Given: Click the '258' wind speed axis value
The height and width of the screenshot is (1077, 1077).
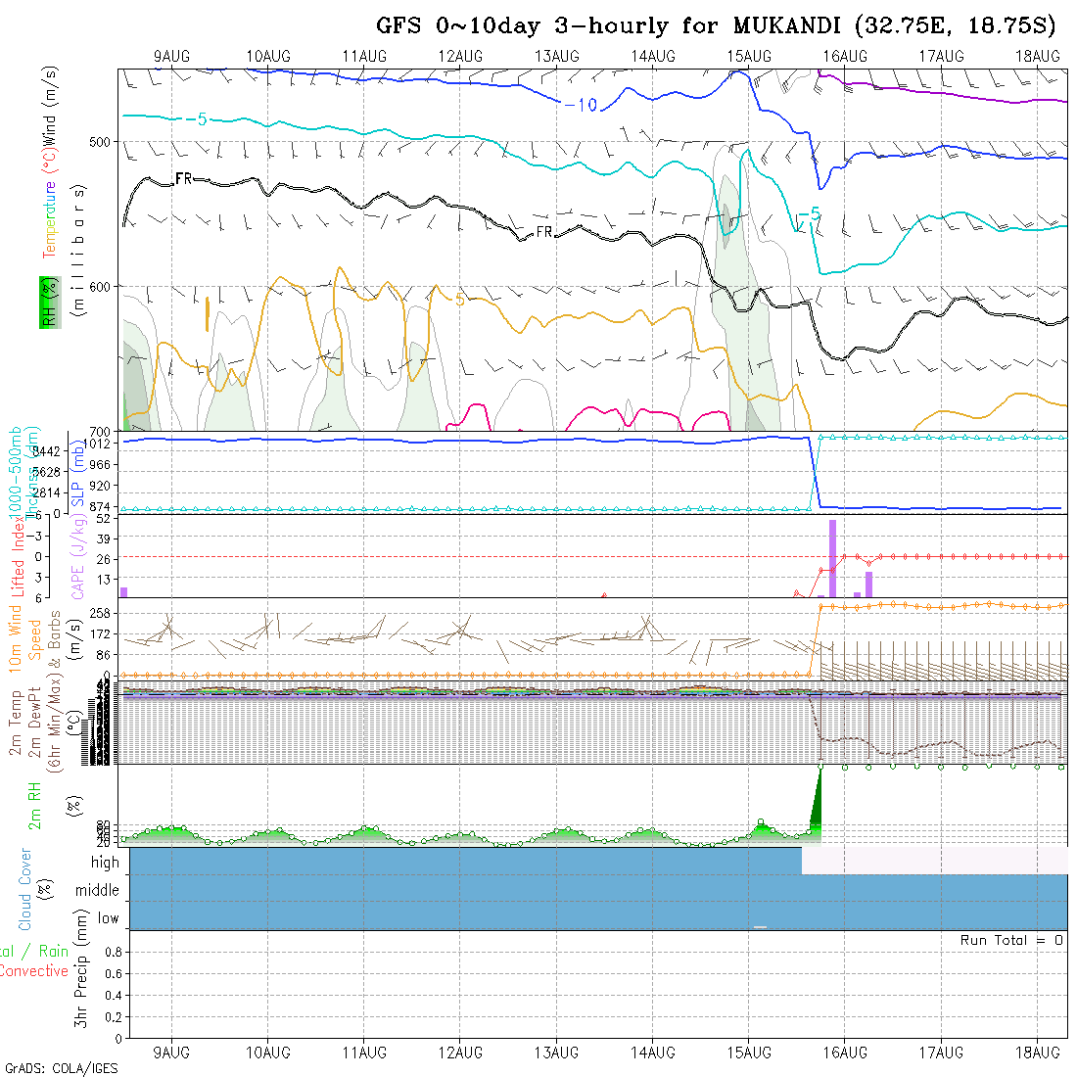Looking at the screenshot, I should click(100, 613).
